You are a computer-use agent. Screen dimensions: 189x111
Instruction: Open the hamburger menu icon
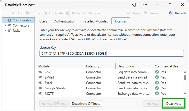(x=5, y=13)
